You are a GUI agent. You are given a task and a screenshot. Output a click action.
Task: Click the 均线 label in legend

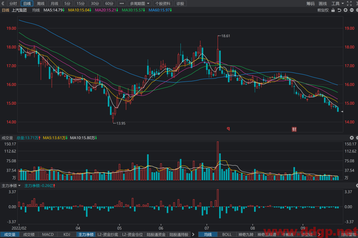pyautogui.click(x=36, y=10)
